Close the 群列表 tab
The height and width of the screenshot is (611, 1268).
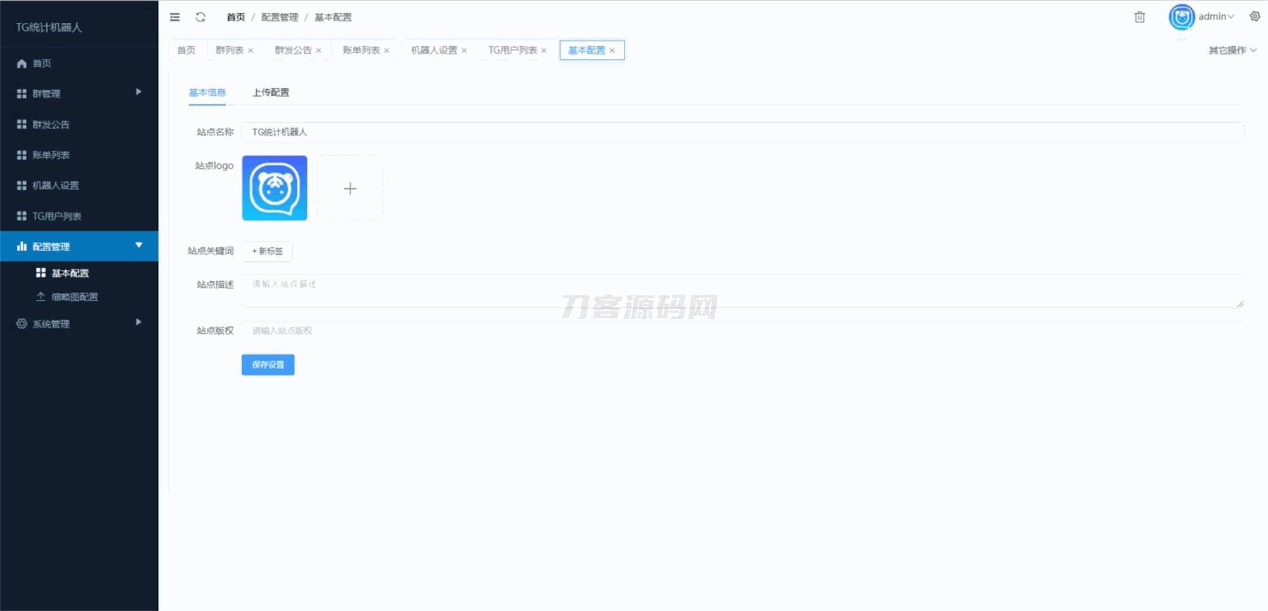251,51
